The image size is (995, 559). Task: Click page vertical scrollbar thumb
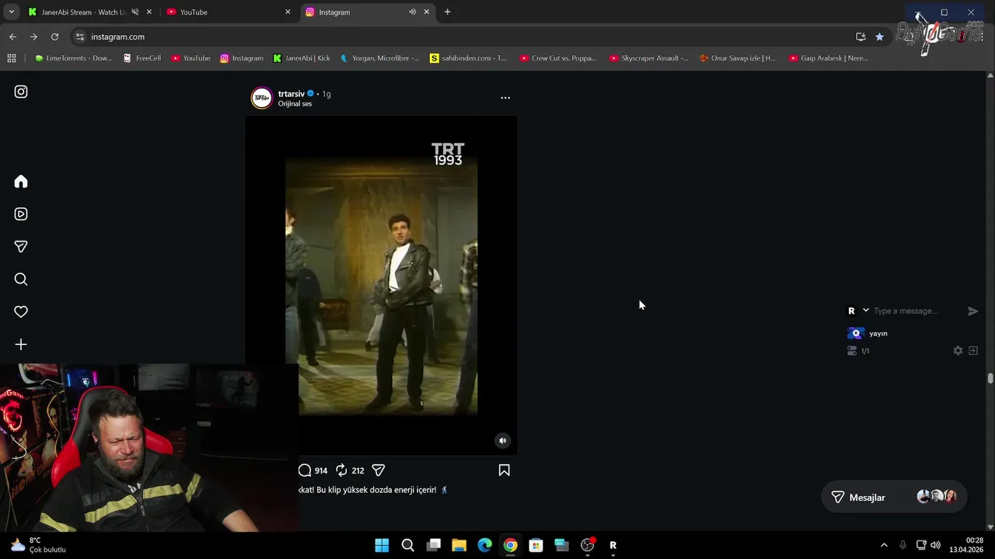tap(990, 378)
